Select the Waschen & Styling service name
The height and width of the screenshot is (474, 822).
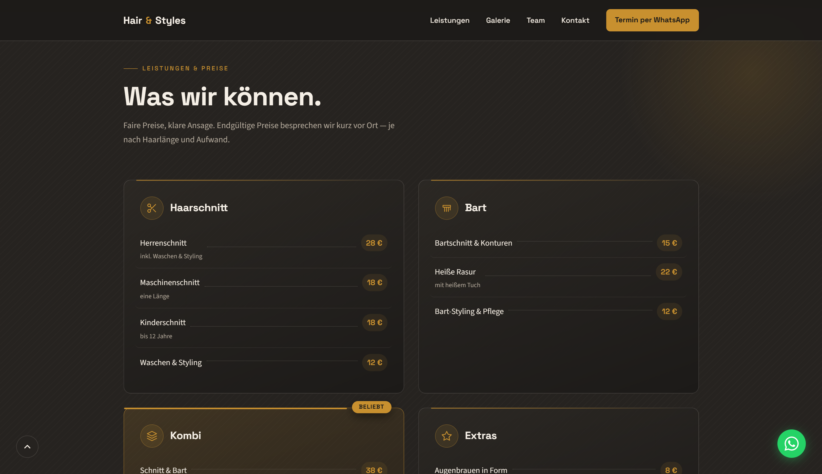click(x=171, y=362)
